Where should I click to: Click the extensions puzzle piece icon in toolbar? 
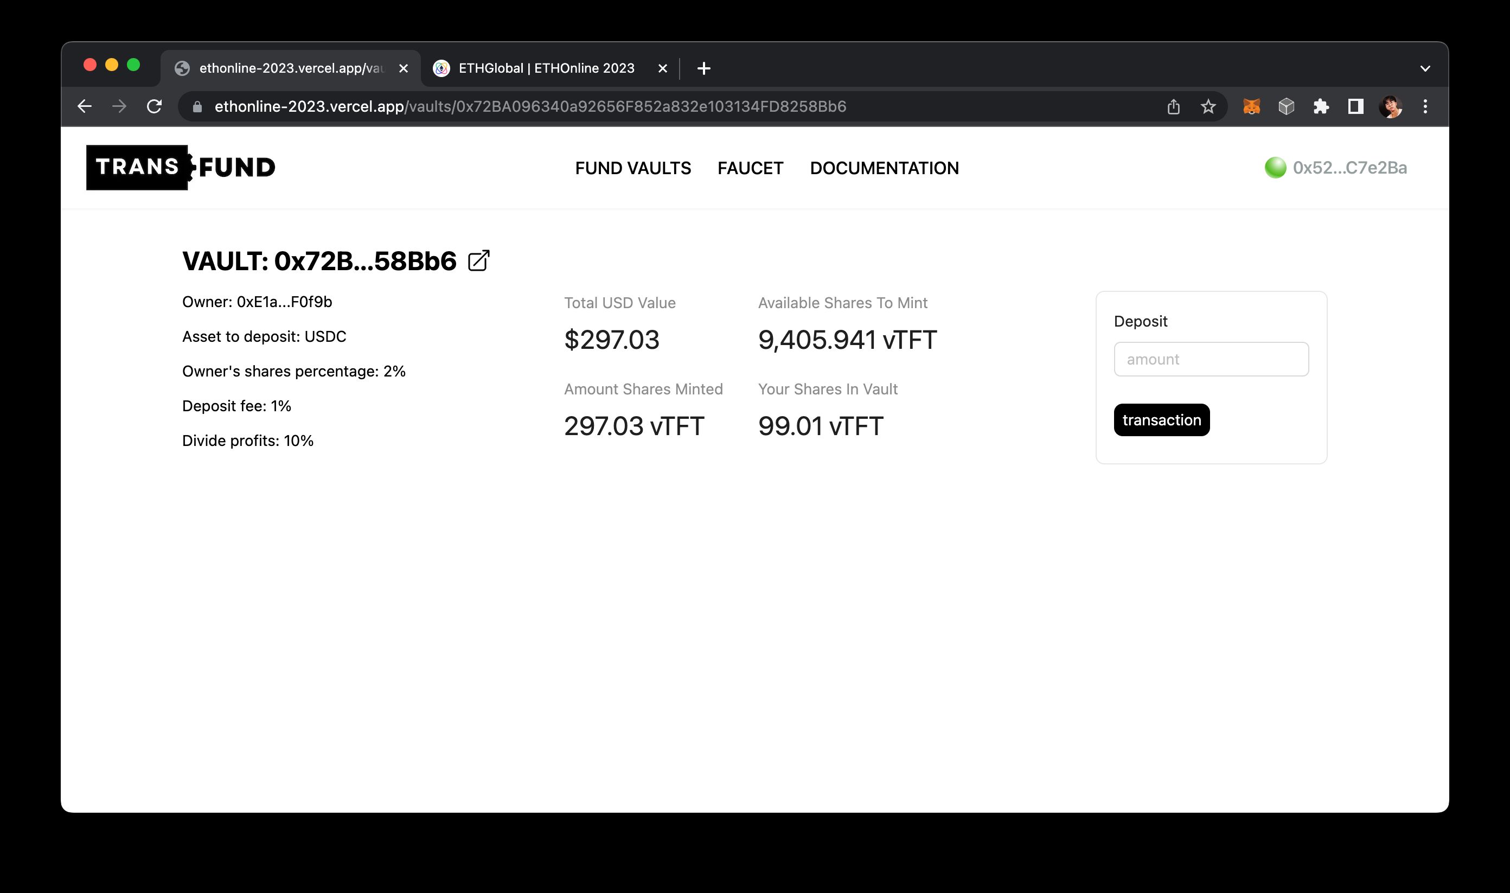click(1322, 105)
